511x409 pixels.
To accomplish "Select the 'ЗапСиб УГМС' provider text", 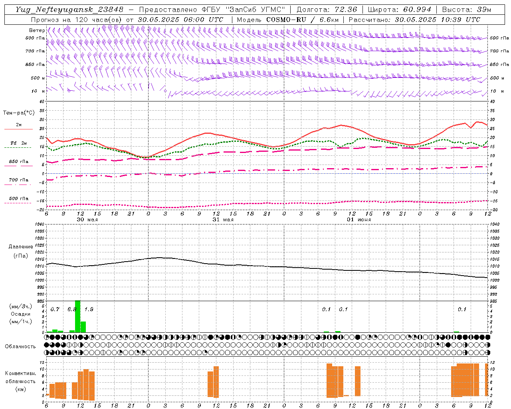I will tap(256, 10).
